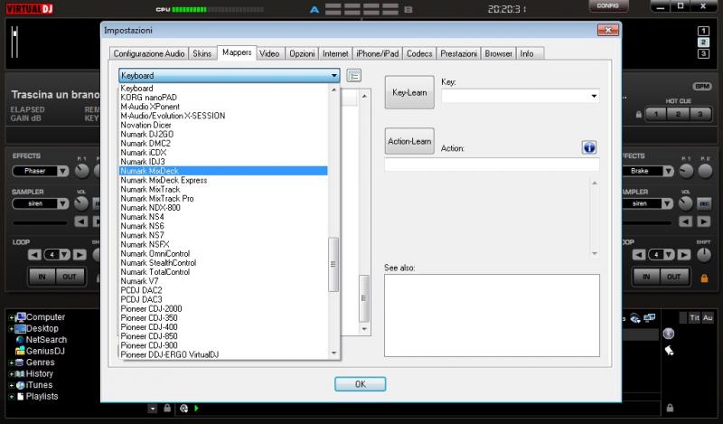
Task: Click sampler back arrow on right deck
Action: point(686,221)
